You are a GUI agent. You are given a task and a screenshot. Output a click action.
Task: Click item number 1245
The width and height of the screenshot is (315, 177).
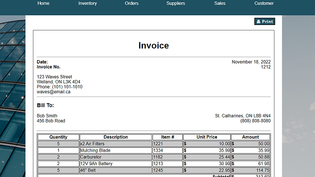point(167,170)
